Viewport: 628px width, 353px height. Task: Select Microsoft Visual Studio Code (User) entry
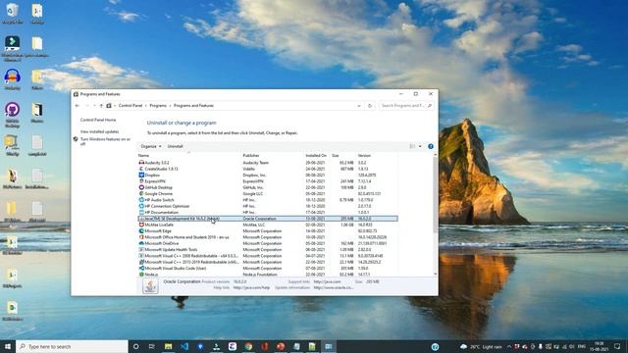268,268
